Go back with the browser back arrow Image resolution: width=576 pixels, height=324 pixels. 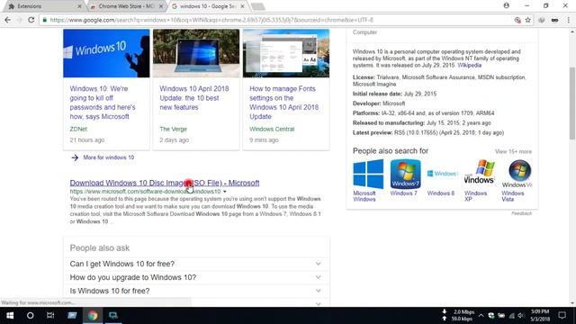(8, 20)
